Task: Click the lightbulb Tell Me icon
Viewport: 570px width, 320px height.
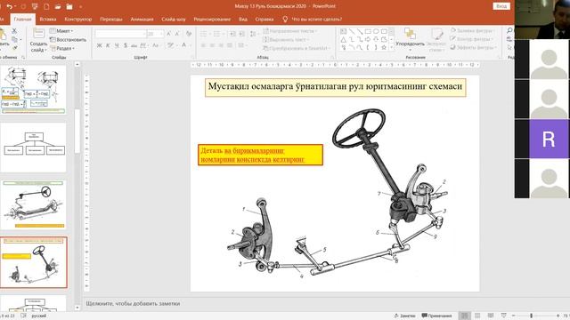Action: click(x=285, y=19)
